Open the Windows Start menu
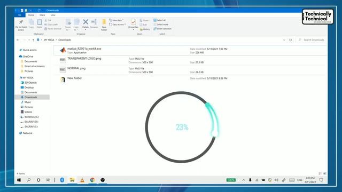The width and height of the screenshot is (342, 192). click(19, 180)
